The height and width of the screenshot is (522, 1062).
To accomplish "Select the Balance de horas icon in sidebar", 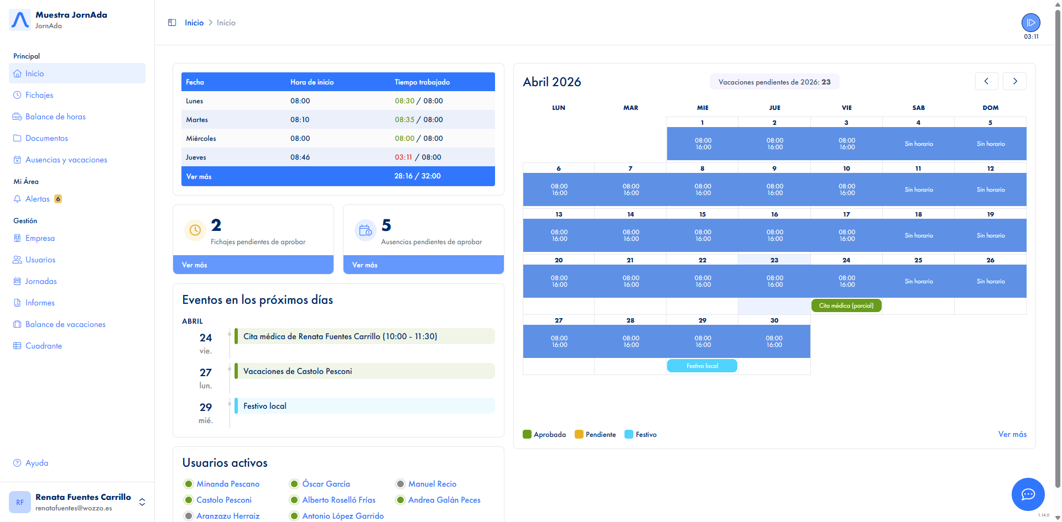I will tap(17, 116).
